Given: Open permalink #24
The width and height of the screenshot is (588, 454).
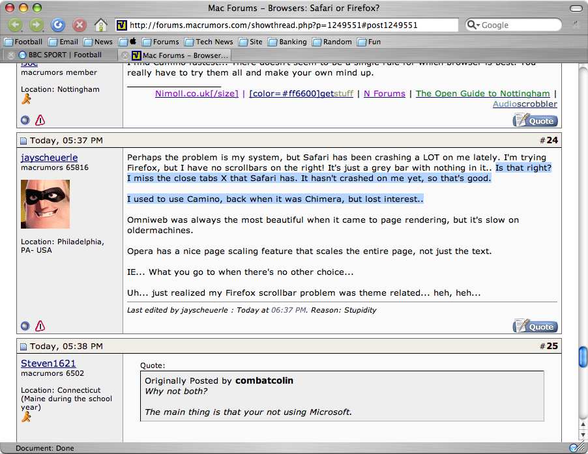Looking at the screenshot, I should (x=552, y=141).
